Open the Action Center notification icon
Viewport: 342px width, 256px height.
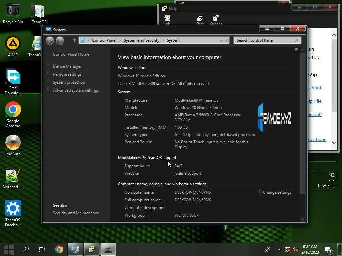tap(328, 250)
